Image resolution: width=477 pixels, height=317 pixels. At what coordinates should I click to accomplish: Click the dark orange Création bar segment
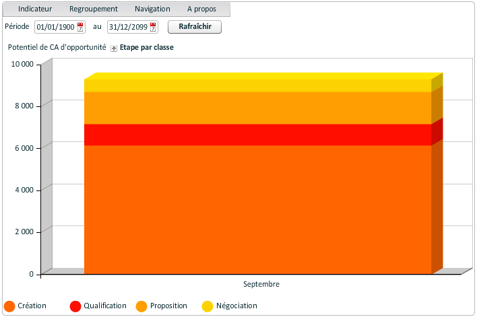click(257, 210)
